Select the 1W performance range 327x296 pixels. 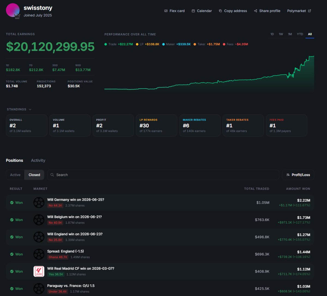pyautogui.click(x=281, y=34)
